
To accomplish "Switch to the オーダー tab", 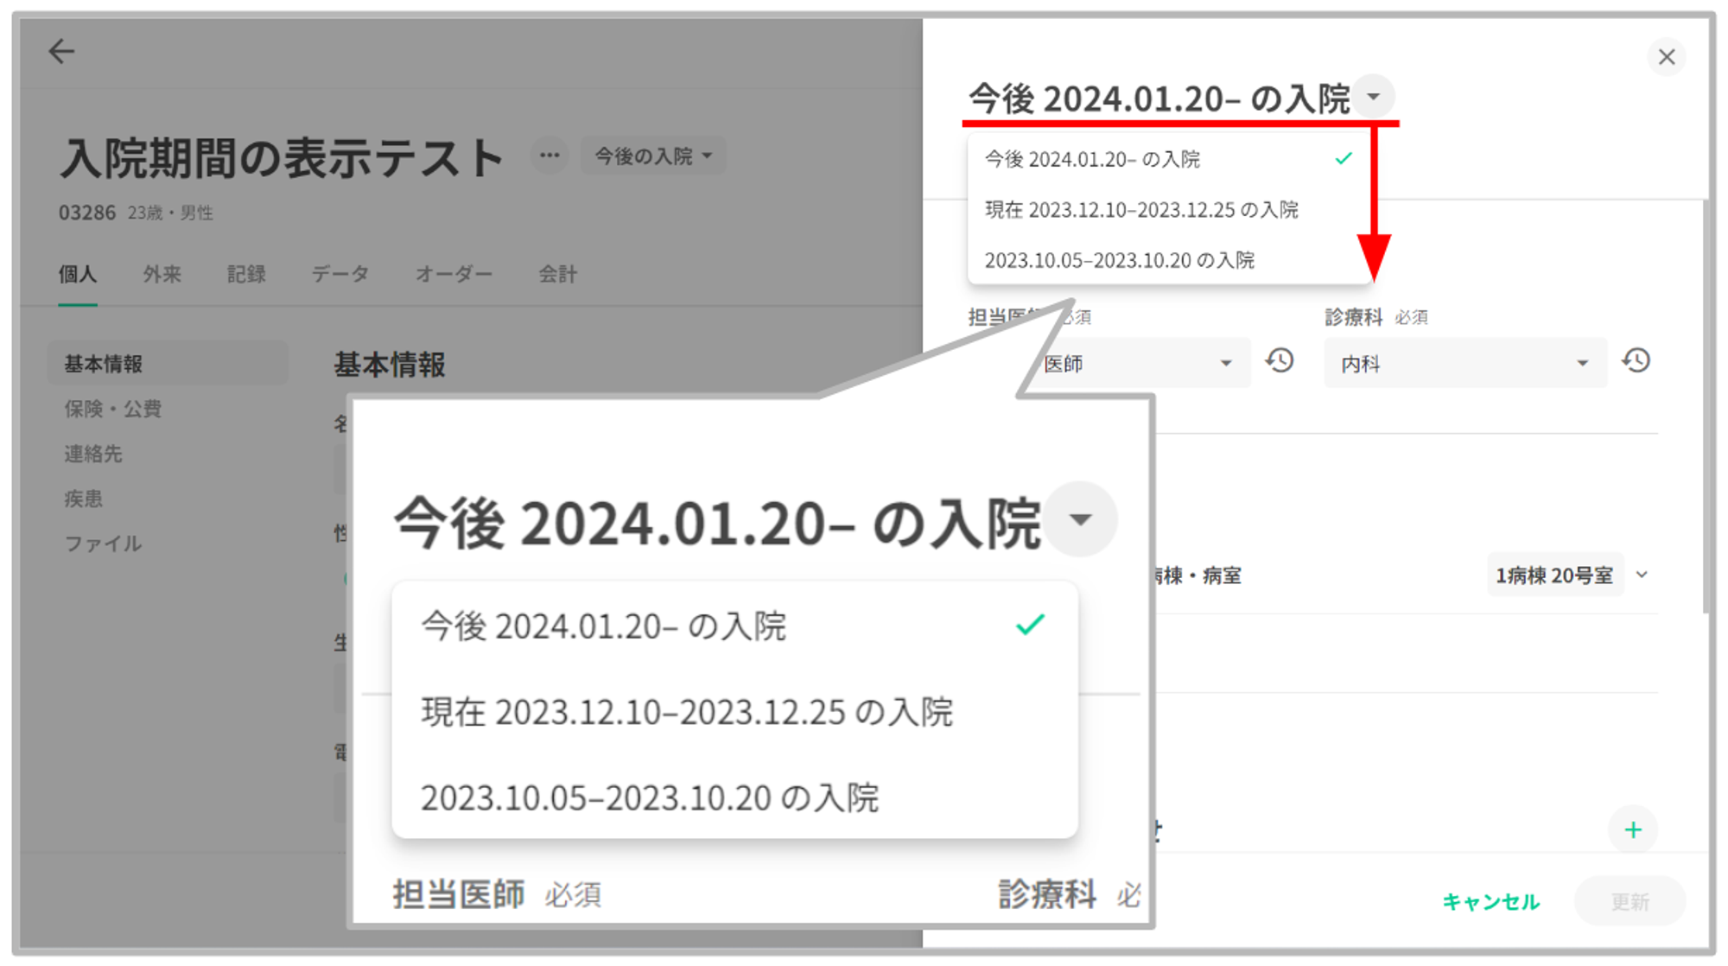I will tap(454, 275).
